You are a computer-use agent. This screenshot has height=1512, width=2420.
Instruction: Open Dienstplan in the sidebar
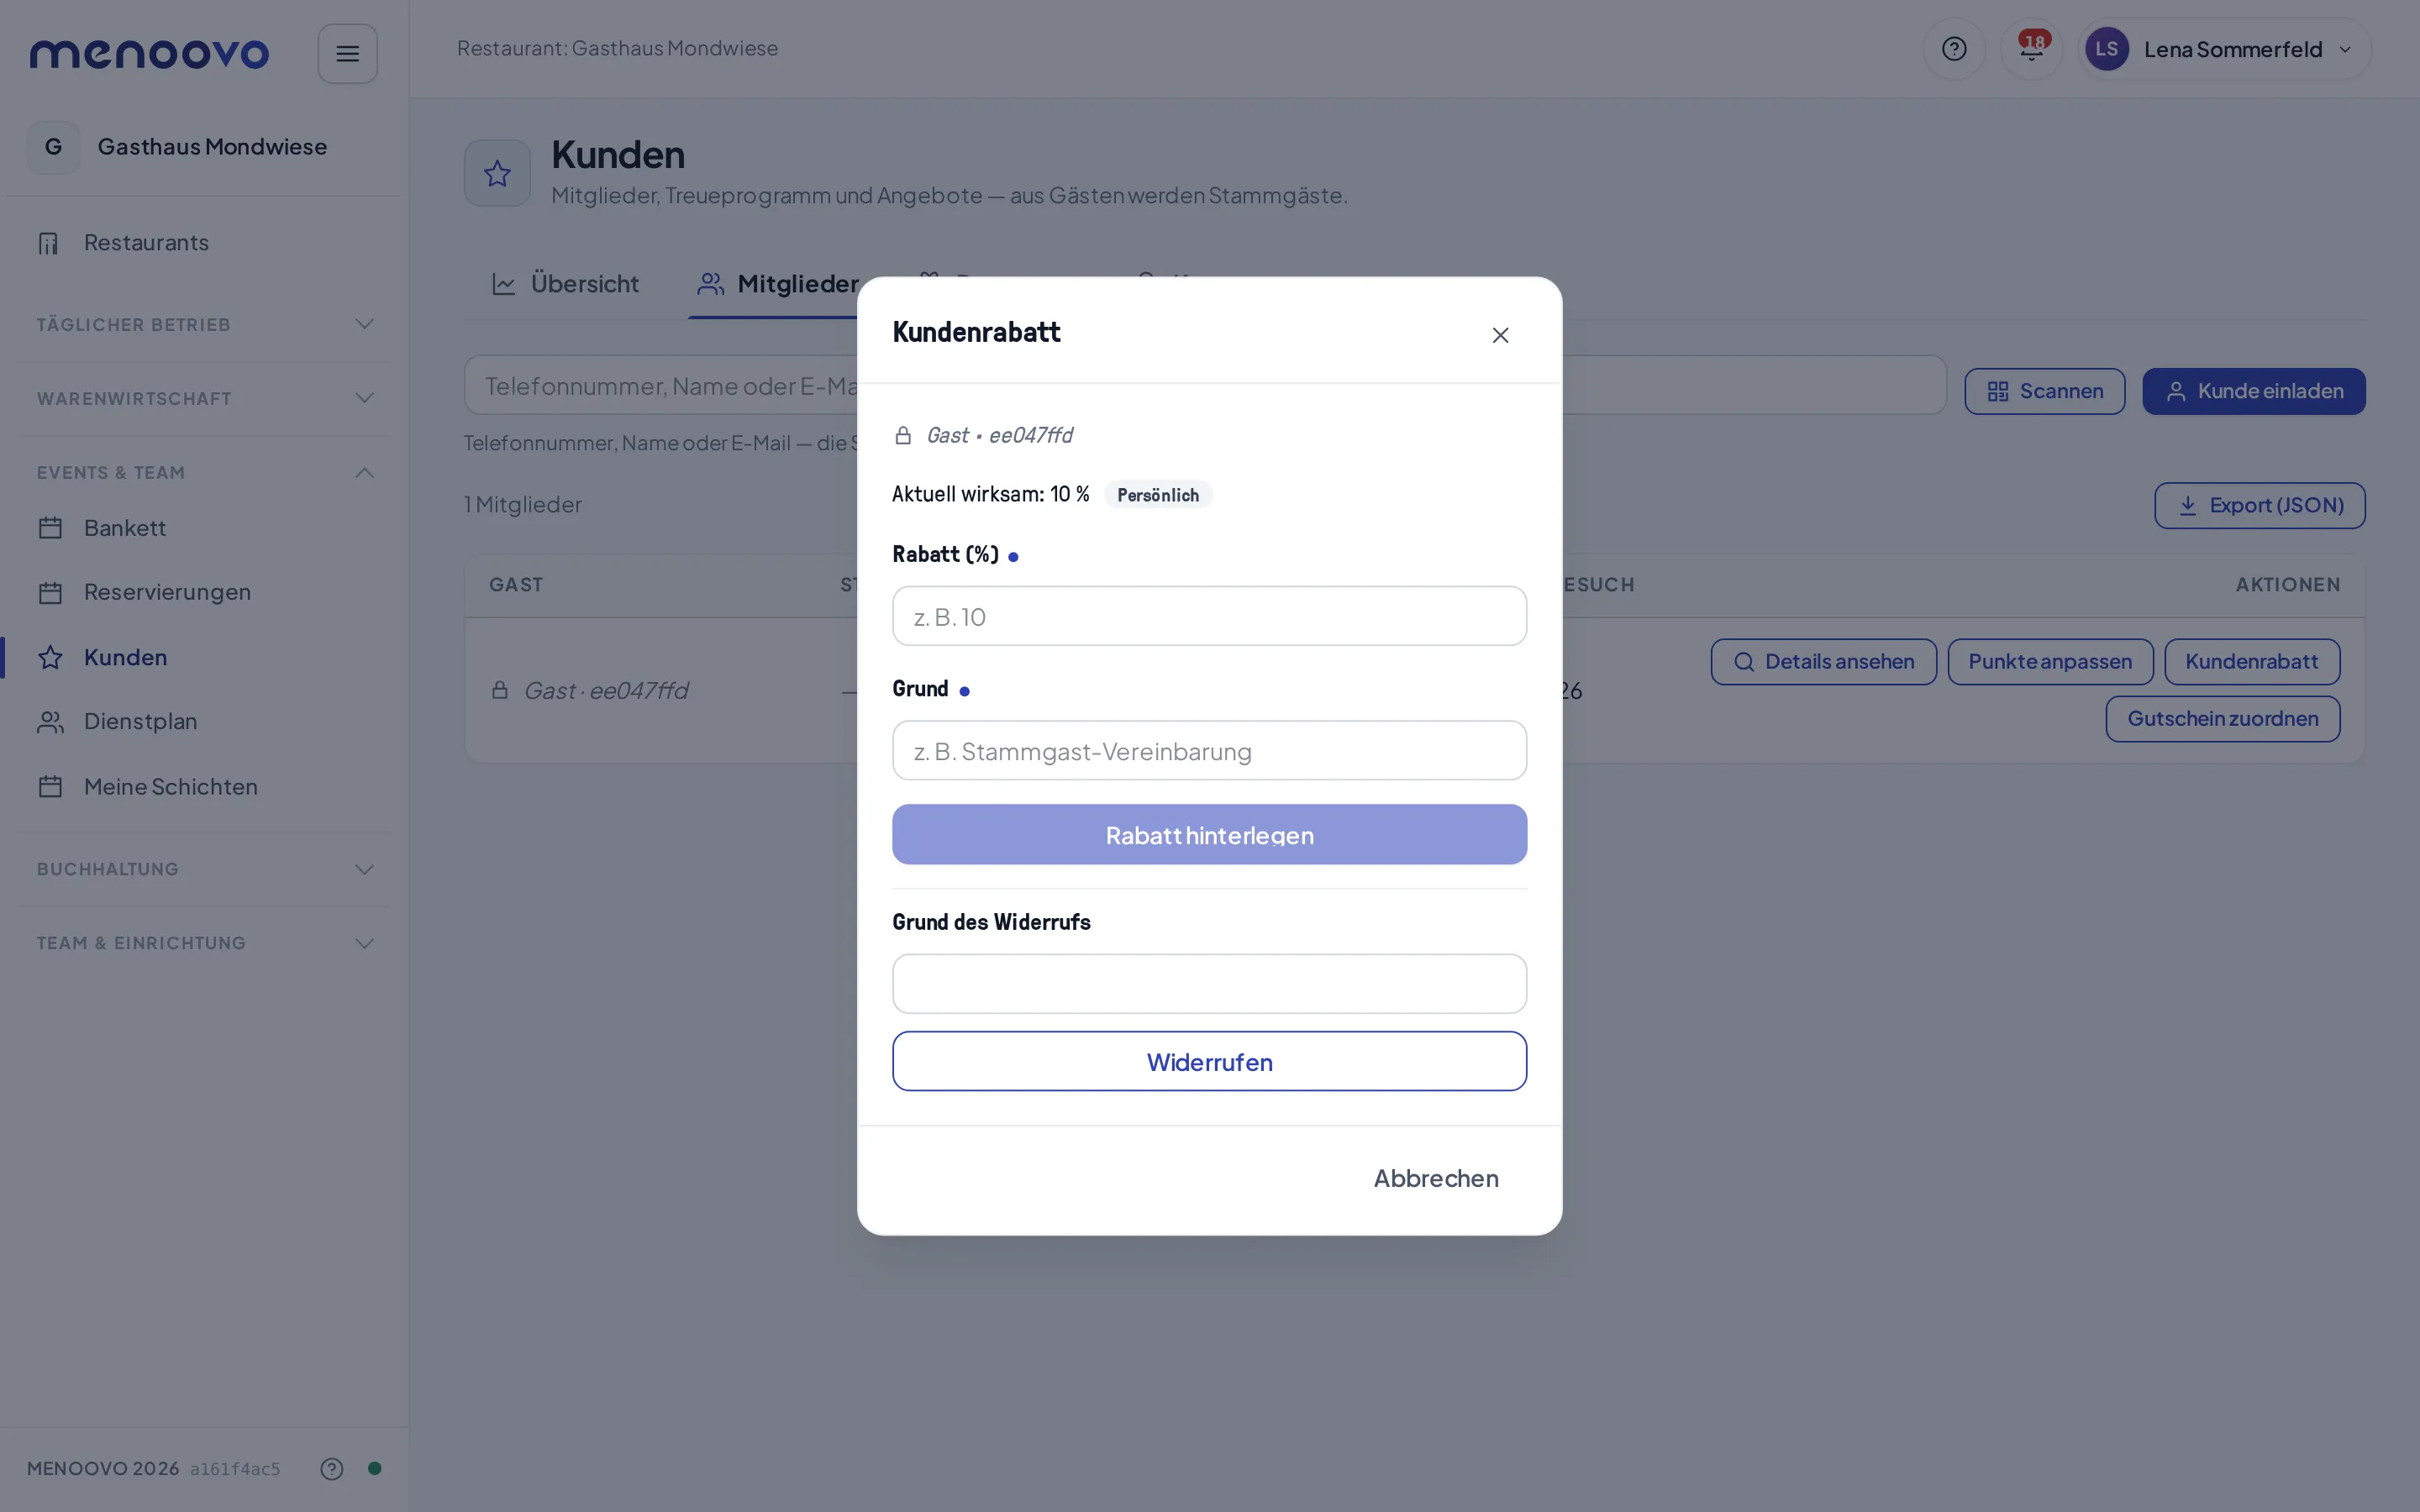(x=204, y=721)
